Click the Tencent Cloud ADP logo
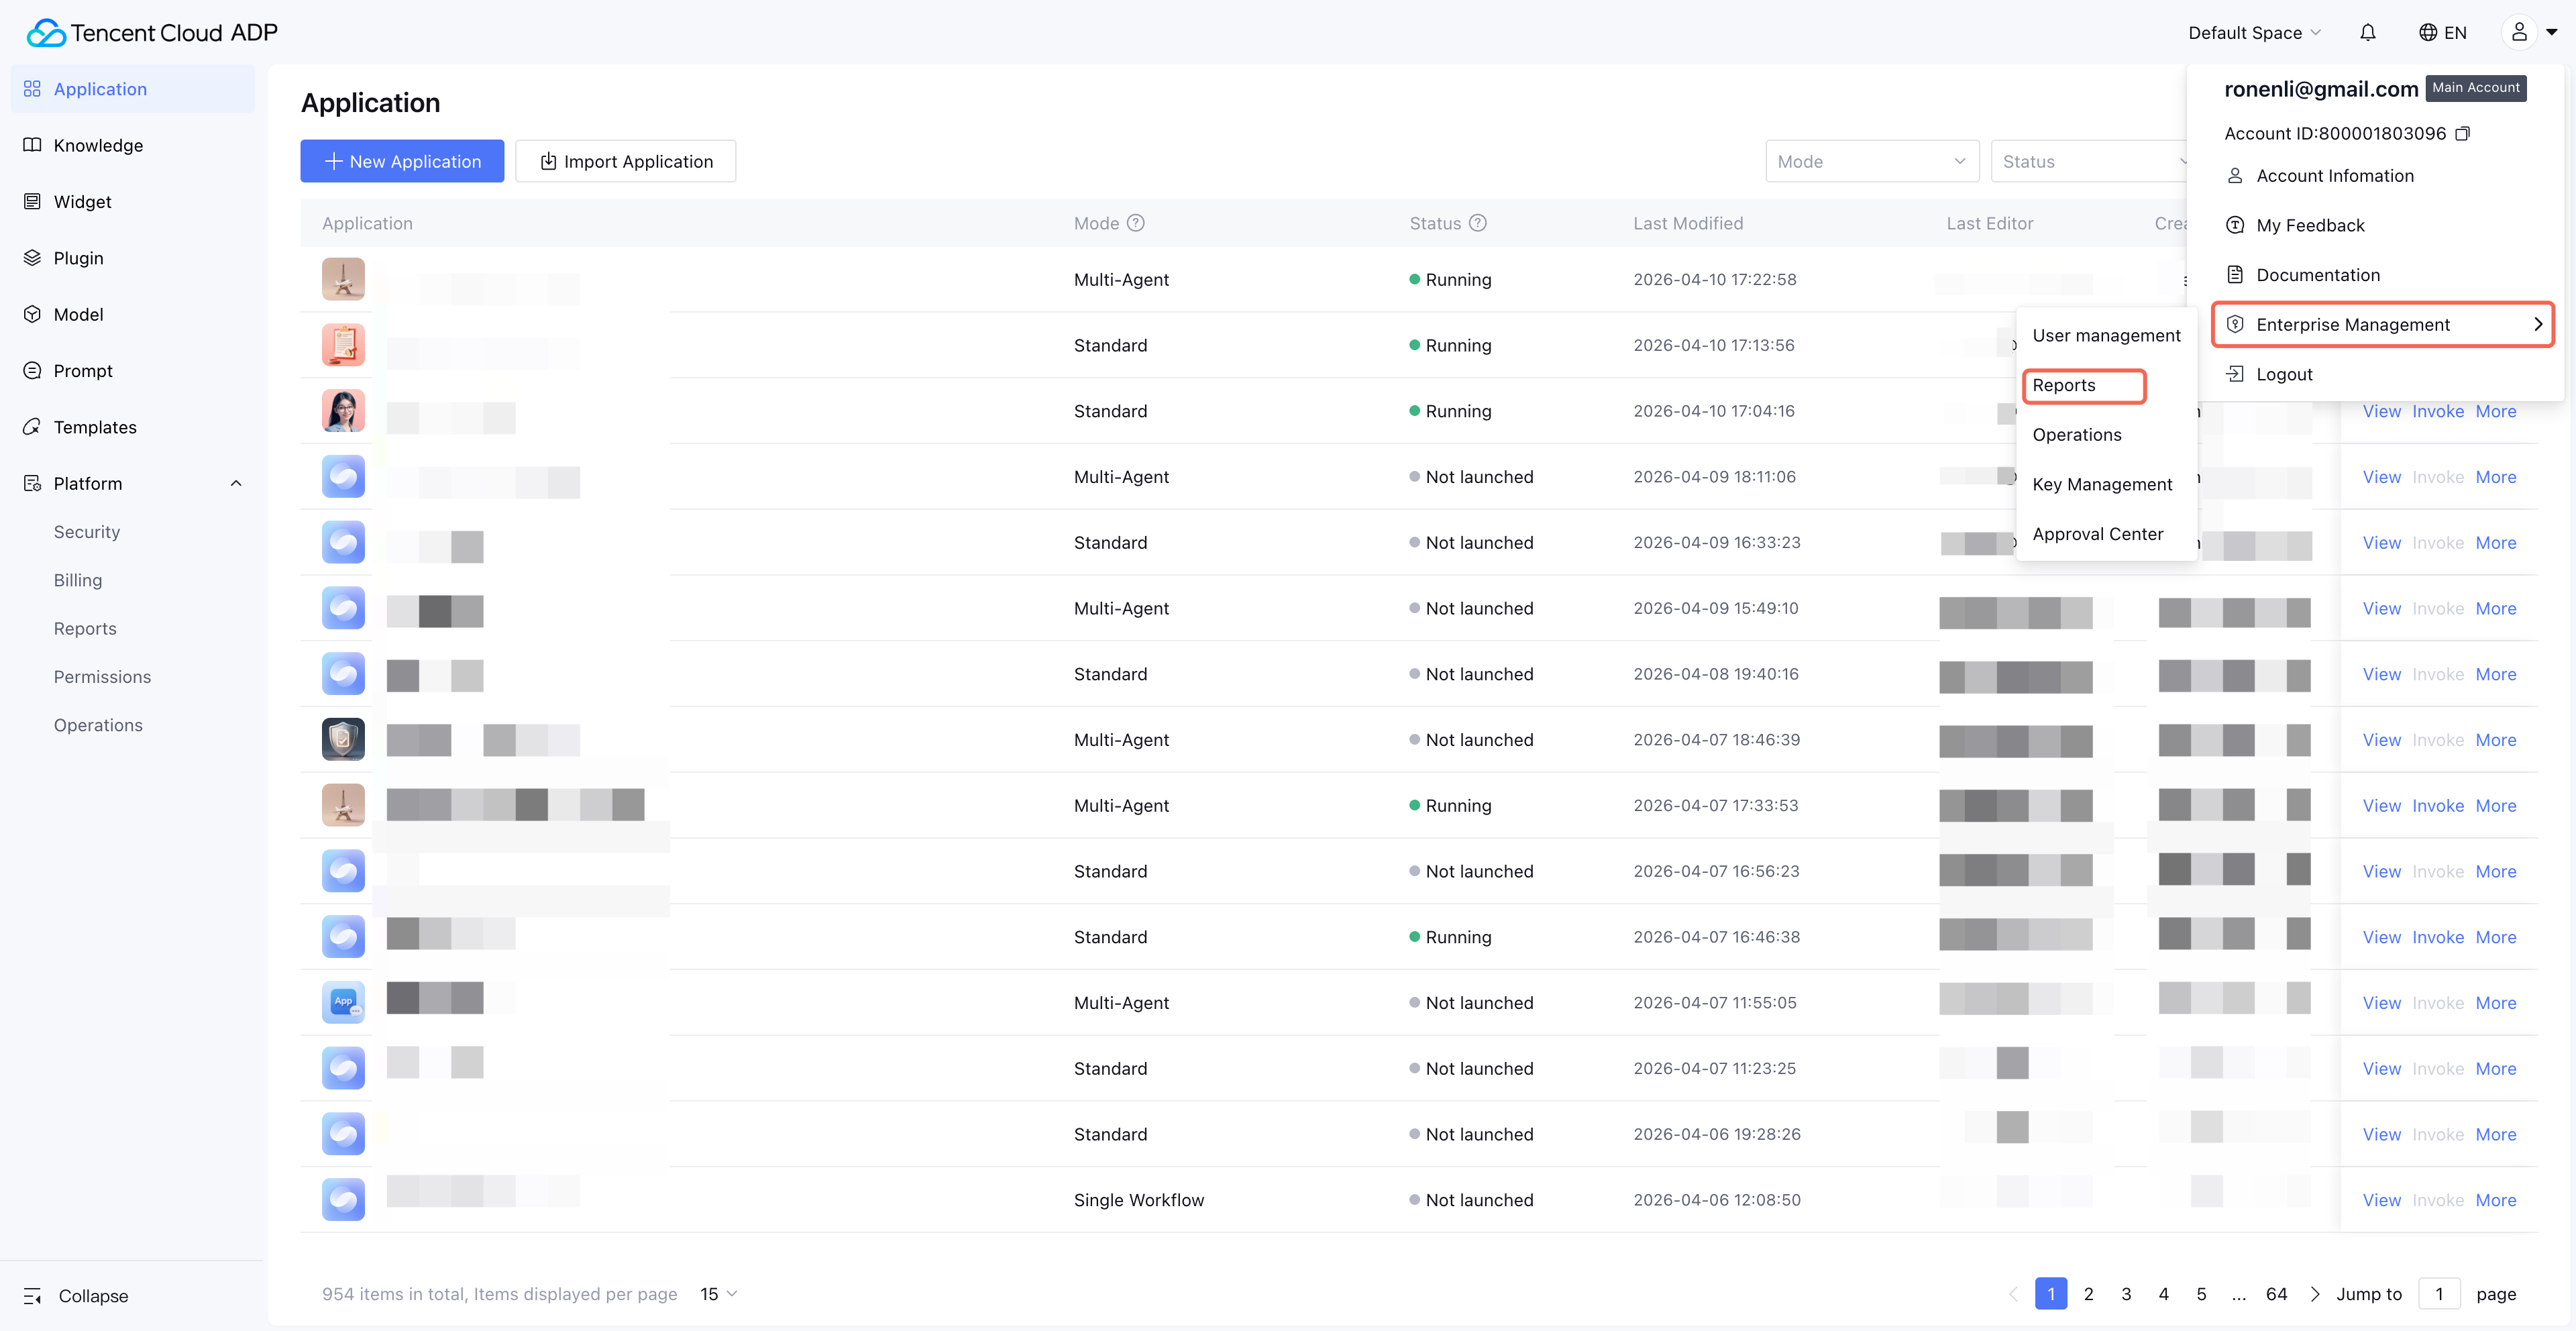 click(x=152, y=33)
